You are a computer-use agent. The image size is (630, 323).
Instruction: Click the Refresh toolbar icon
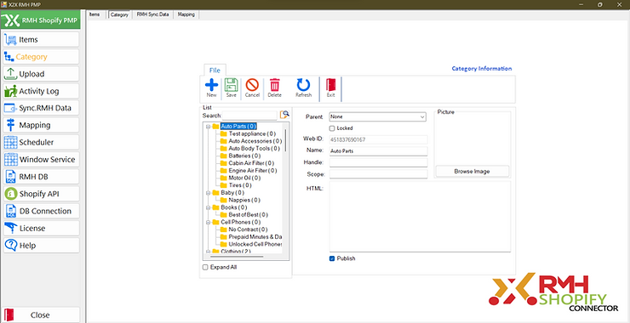[x=303, y=85]
